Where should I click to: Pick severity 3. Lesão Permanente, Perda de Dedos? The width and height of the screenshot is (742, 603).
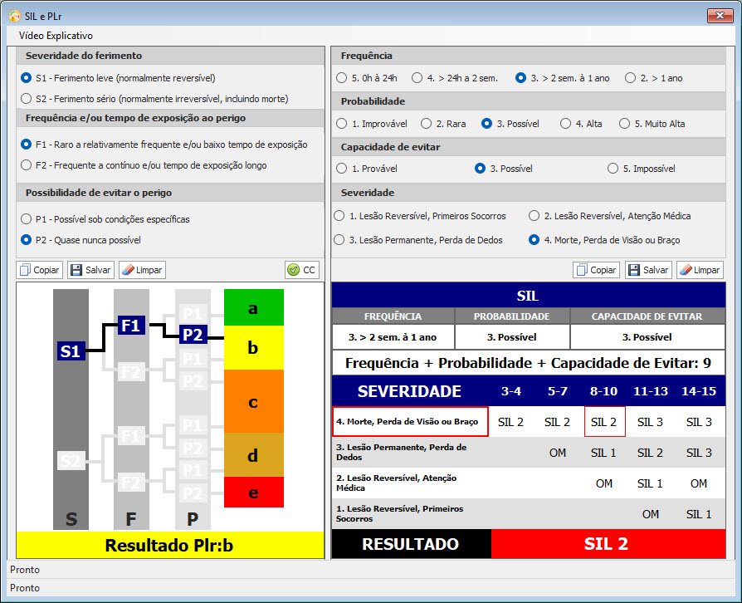(417, 240)
